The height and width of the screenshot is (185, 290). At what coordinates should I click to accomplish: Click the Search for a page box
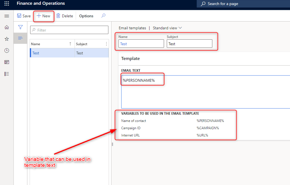pyautogui.click(x=244, y=4)
